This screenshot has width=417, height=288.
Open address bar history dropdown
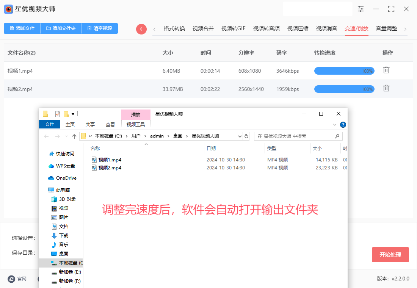click(x=240, y=136)
